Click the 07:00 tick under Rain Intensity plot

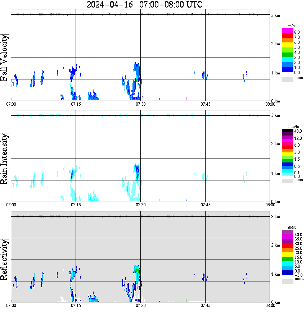point(11,205)
